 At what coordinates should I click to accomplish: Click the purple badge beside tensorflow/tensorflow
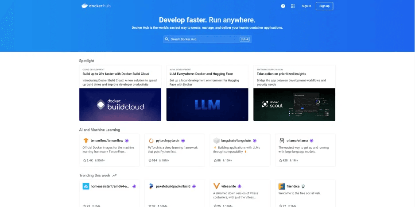point(127,141)
